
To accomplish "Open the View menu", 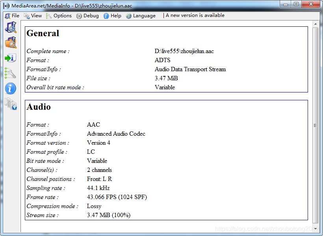I will 33,16.
